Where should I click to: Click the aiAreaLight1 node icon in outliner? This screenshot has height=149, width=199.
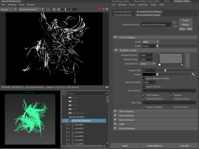(70, 117)
